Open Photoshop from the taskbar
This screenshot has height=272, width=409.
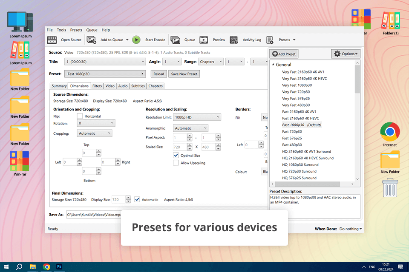click(x=59, y=266)
